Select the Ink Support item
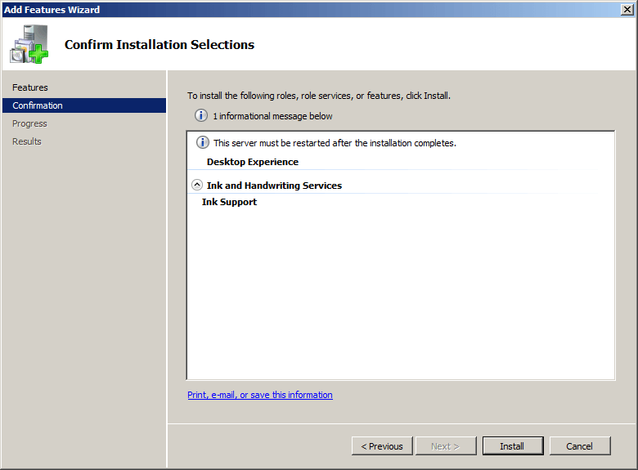The height and width of the screenshot is (470, 638). (x=229, y=202)
